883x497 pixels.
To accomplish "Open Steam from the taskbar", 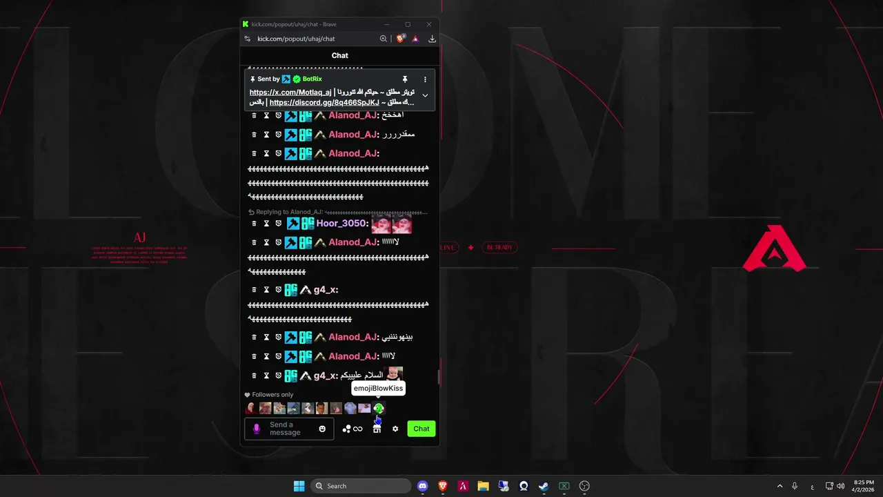I will point(544,486).
